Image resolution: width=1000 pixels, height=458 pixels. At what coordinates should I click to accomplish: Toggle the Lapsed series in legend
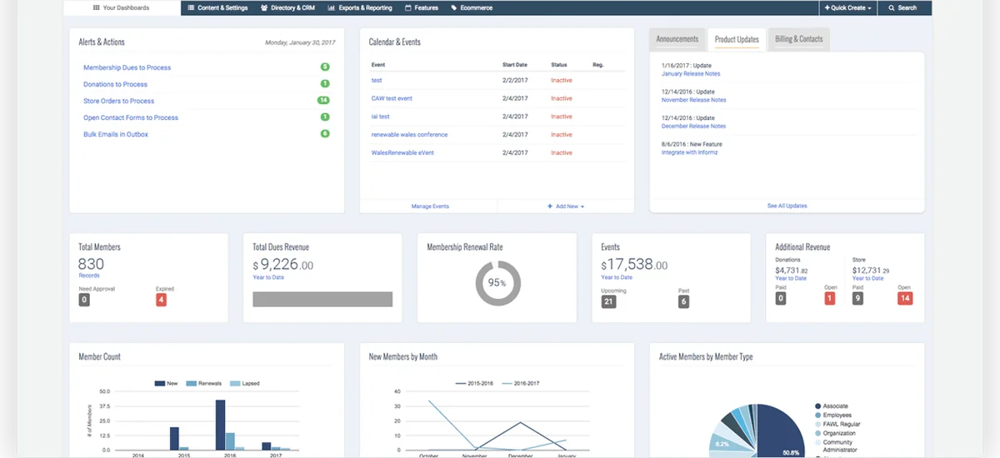pyautogui.click(x=245, y=383)
